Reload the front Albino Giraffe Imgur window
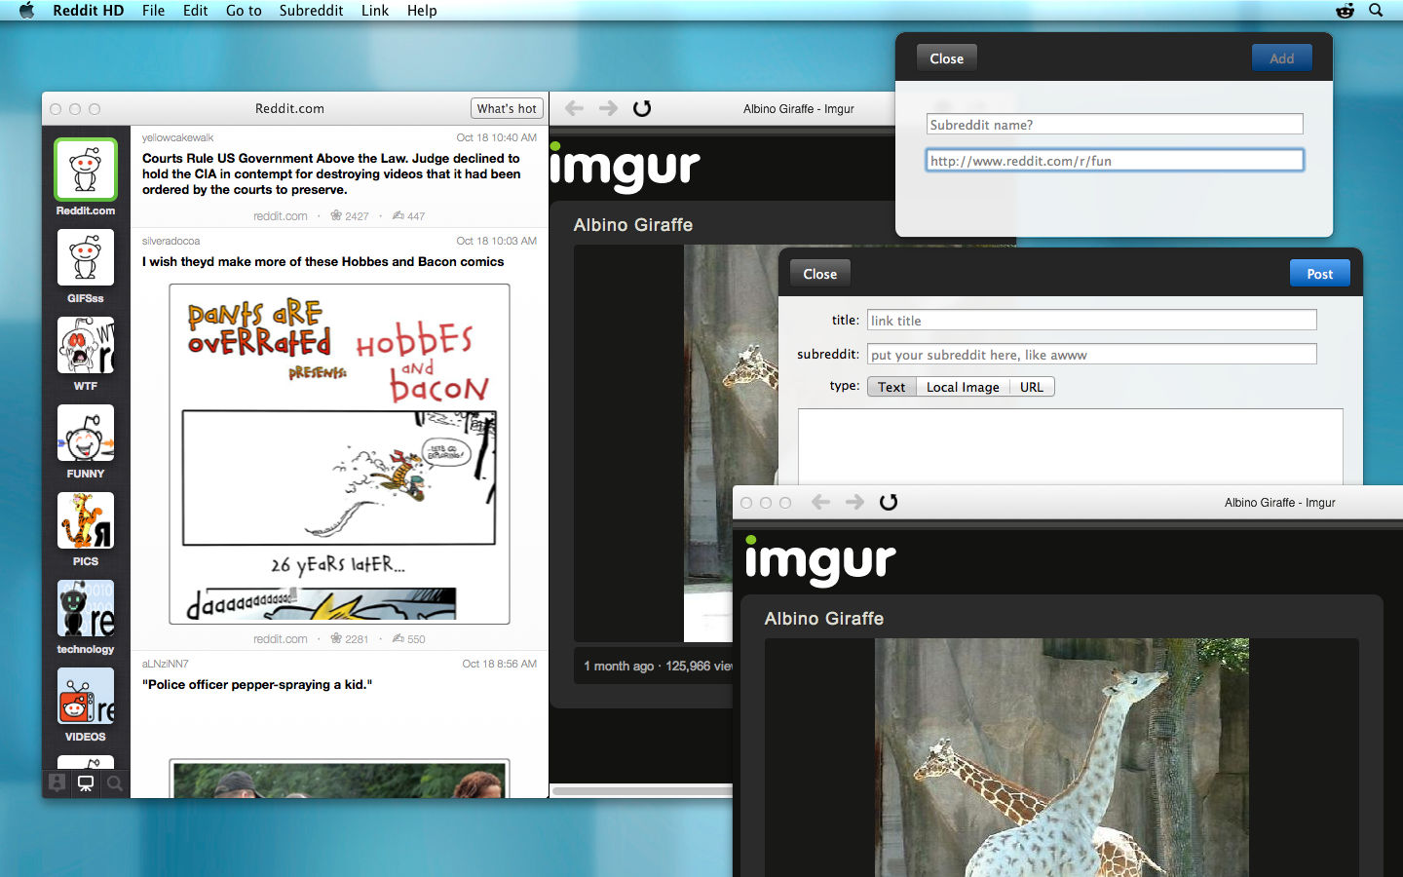This screenshot has width=1403, height=877. click(x=889, y=502)
